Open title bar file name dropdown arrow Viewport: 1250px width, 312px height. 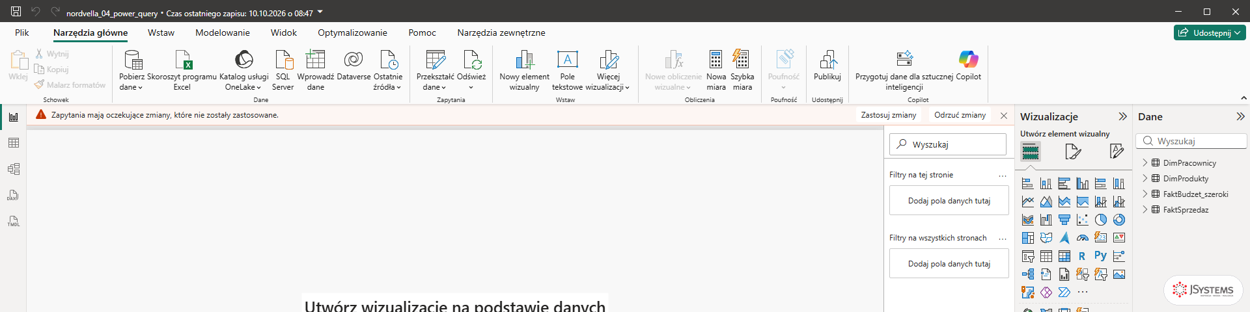[320, 12]
